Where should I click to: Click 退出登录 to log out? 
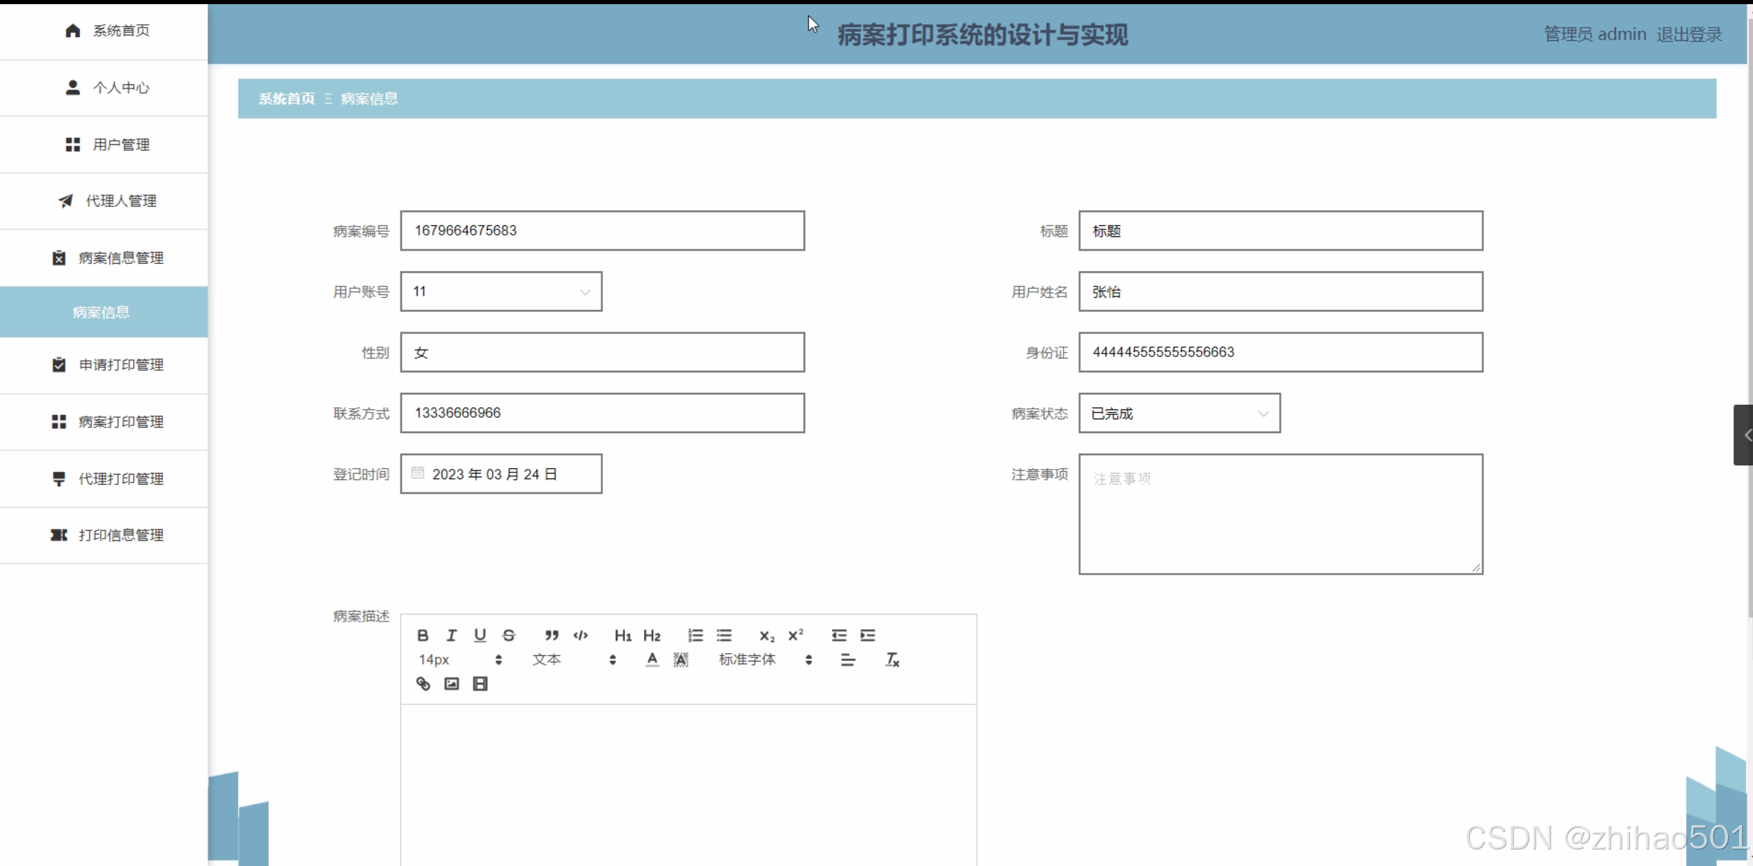[1689, 34]
